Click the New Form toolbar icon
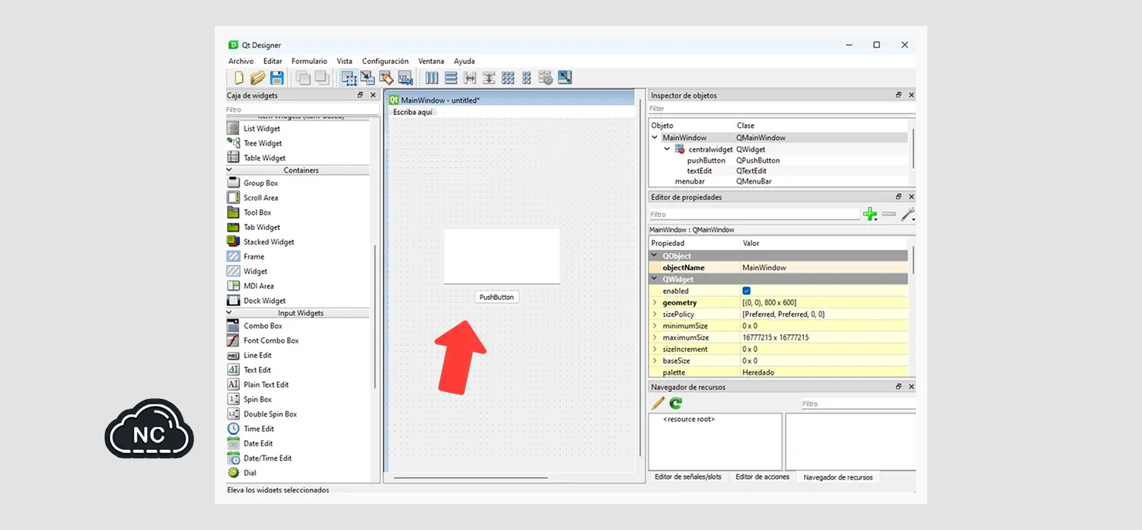 239,78
